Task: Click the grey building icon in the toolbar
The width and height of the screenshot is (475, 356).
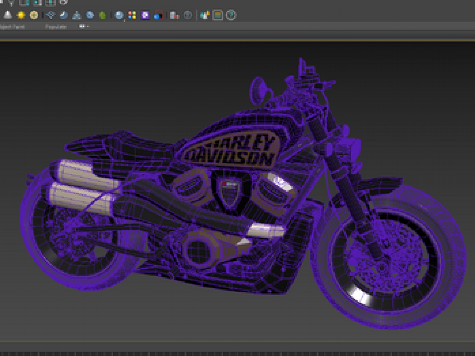Action: pos(174,15)
